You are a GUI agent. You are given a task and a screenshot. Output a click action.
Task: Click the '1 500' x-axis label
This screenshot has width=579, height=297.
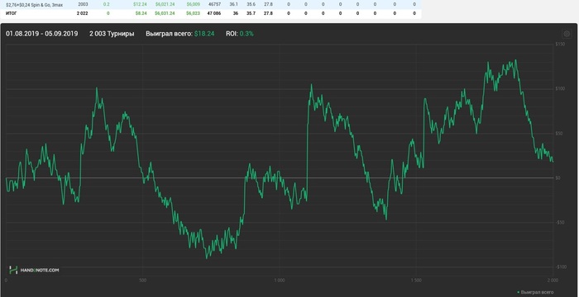tap(416, 280)
